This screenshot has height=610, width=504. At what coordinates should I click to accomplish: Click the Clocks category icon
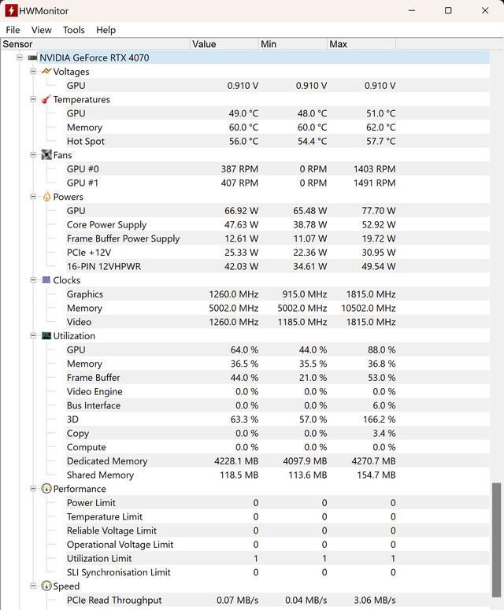tap(46, 280)
